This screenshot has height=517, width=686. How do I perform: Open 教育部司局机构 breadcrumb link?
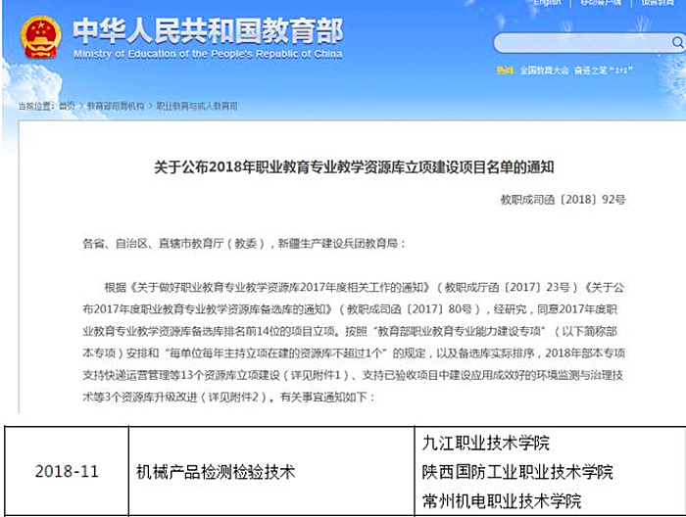[x=115, y=105]
